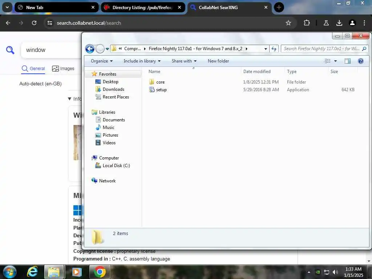Viewport: 372px width, 279px height.
Task: Open the browser extensions puzzle icon
Action: click(307, 23)
